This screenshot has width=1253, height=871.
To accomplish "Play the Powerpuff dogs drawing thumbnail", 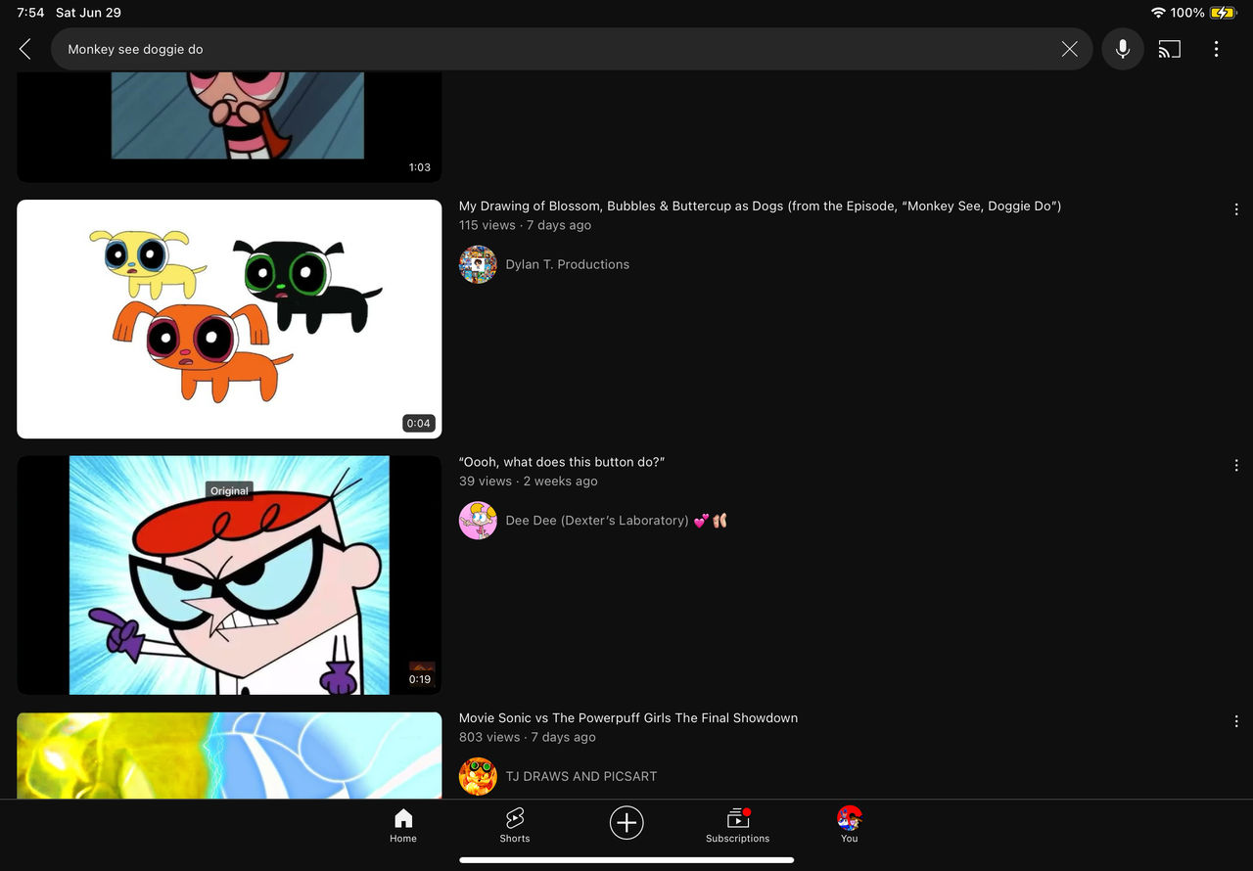I will point(229,319).
